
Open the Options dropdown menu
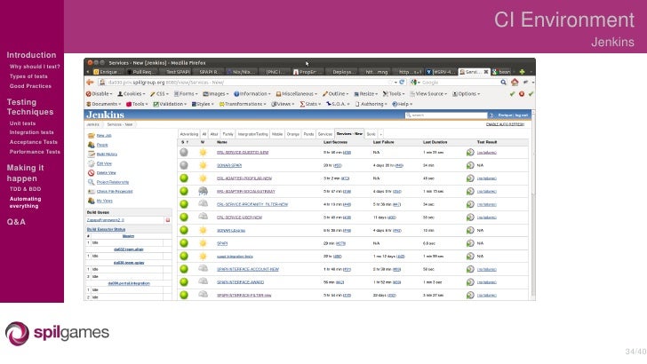[467, 94]
